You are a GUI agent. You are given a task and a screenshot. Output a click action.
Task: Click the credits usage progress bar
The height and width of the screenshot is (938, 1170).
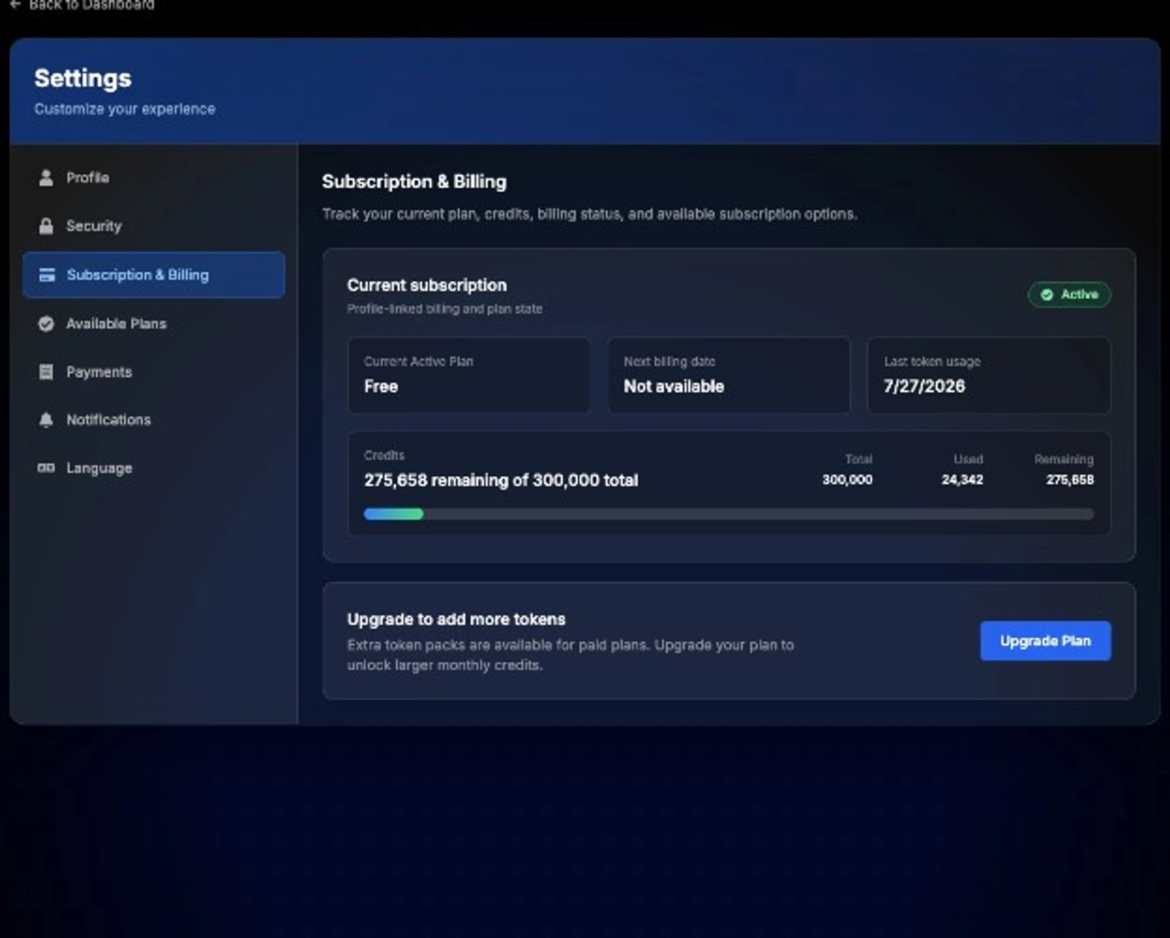point(729,514)
